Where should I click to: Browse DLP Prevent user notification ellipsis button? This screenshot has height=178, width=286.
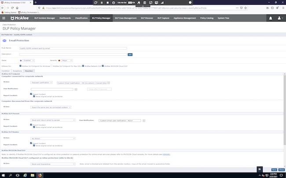click(x=144, y=121)
